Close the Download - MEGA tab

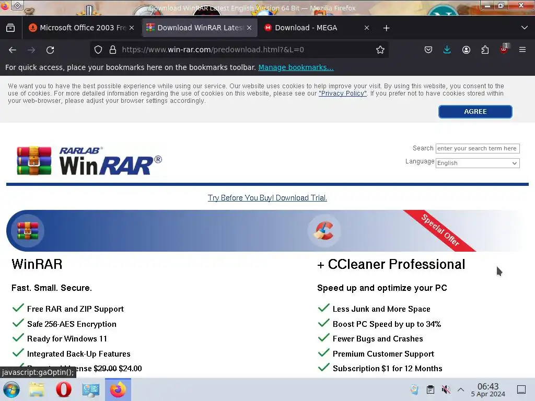[367, 28]
